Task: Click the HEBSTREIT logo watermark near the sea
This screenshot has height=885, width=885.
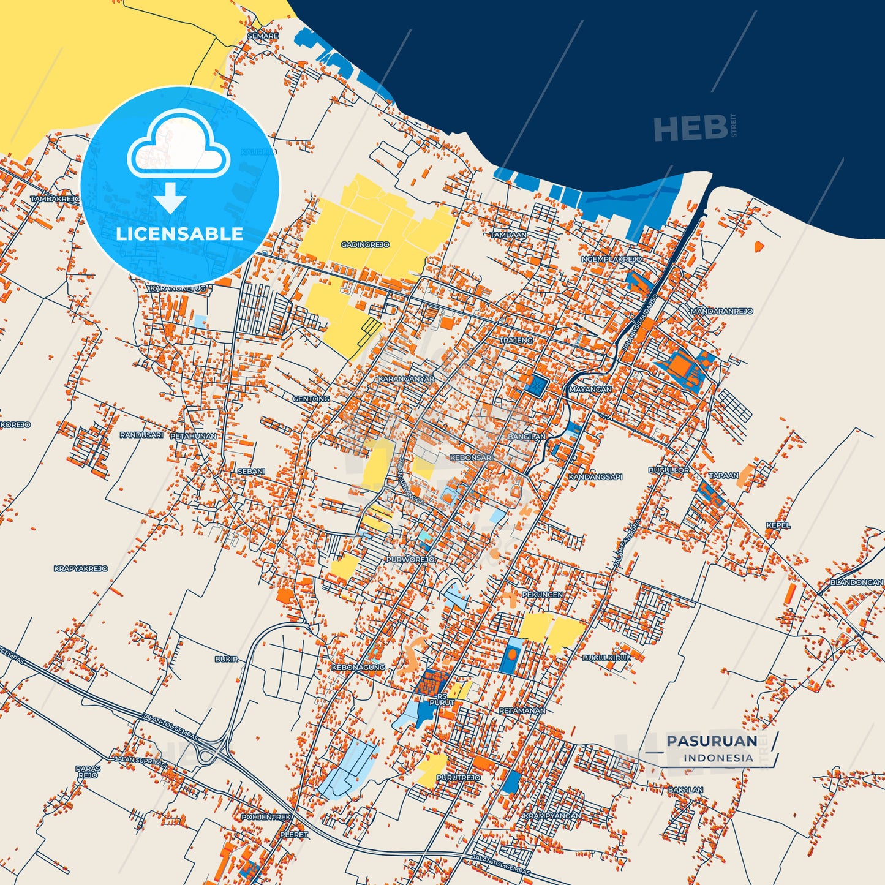Action: point(692,127)
